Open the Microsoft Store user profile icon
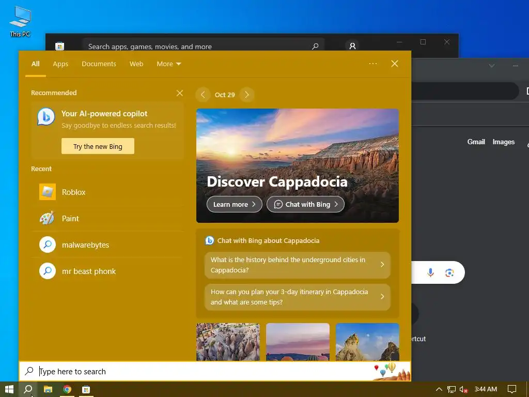The width and height of the screenshot is (529, 397). click(352, 46)
